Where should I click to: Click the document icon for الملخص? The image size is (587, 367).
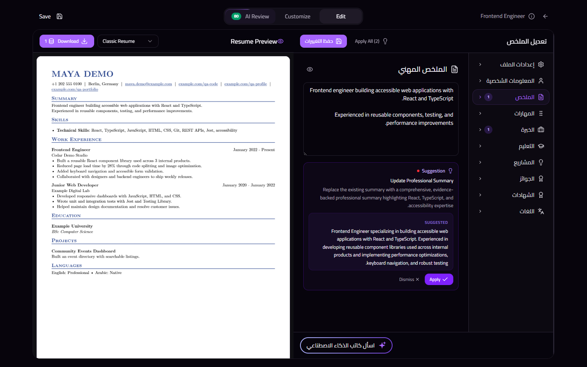coord(541,97)
